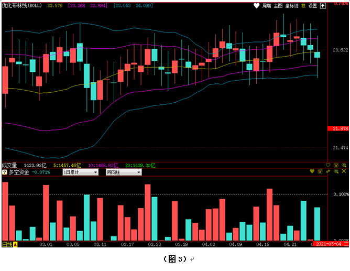
Task: Click the question mark icon beside 多空资金
Action: click(5, 172)
